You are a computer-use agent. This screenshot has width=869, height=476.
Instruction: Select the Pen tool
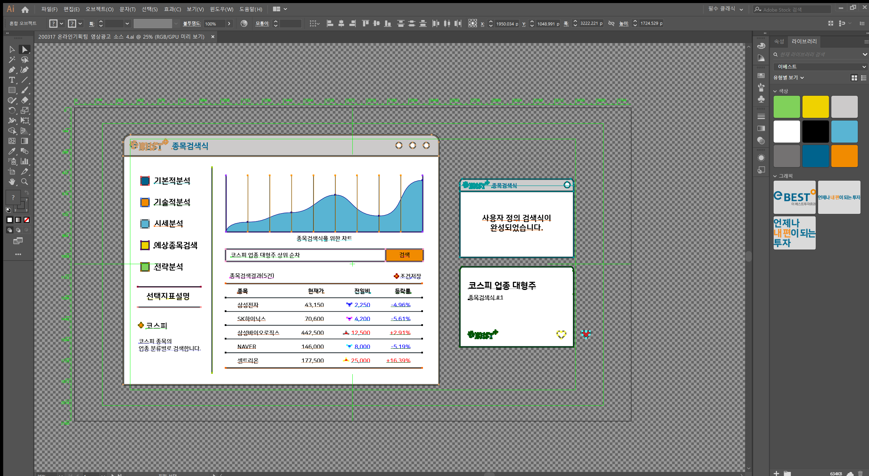pos(12,70)
